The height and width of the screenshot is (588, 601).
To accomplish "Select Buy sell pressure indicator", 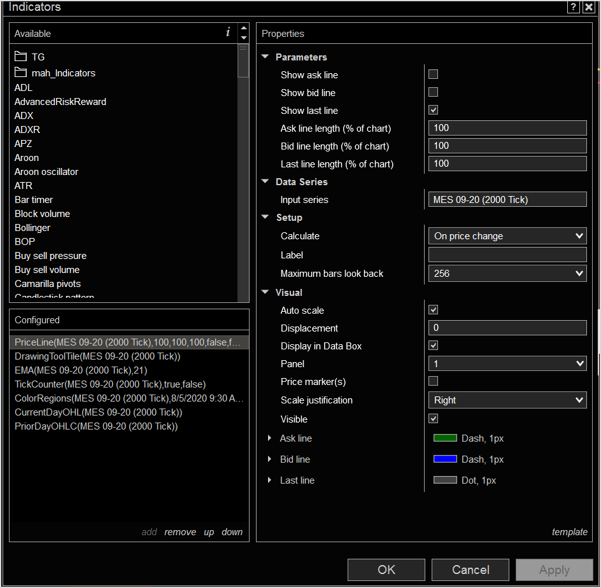I will [x=50, y=256].
